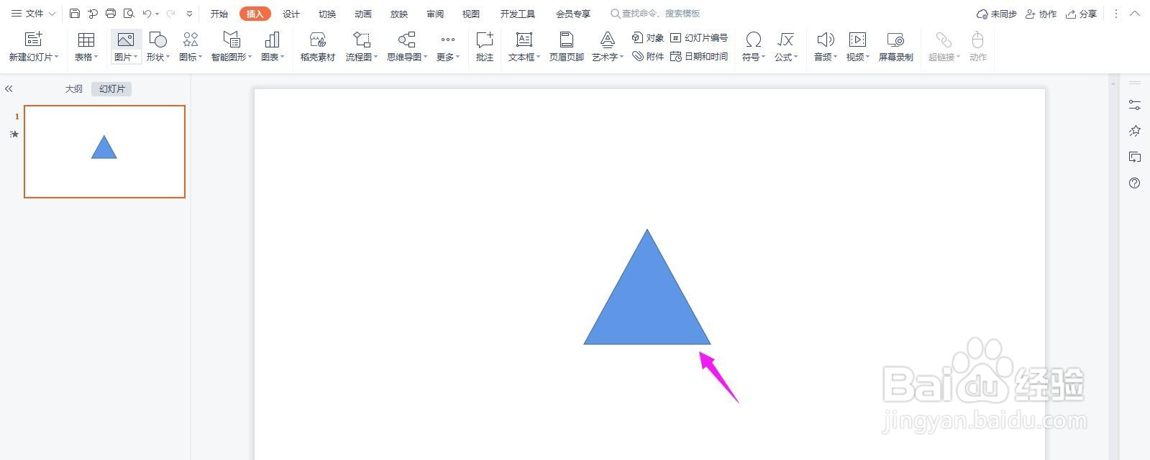Insert 幻灯片编号 slide number
Image resolution: width=1150 pixels, height=460 pixels.
click(x=698, y=37)
